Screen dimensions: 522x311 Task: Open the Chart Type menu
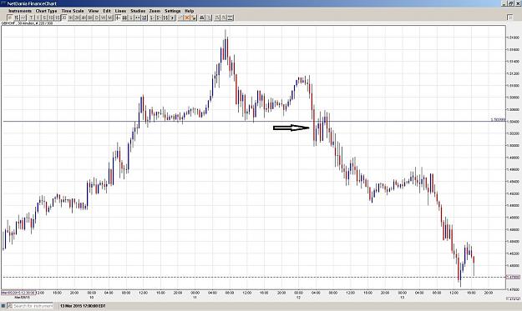point(46,11)
